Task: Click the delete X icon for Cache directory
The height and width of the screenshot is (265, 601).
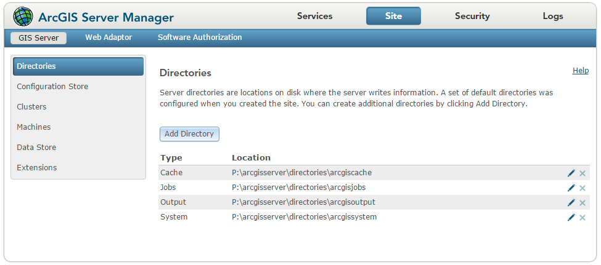Action: [x=583, y=173]
